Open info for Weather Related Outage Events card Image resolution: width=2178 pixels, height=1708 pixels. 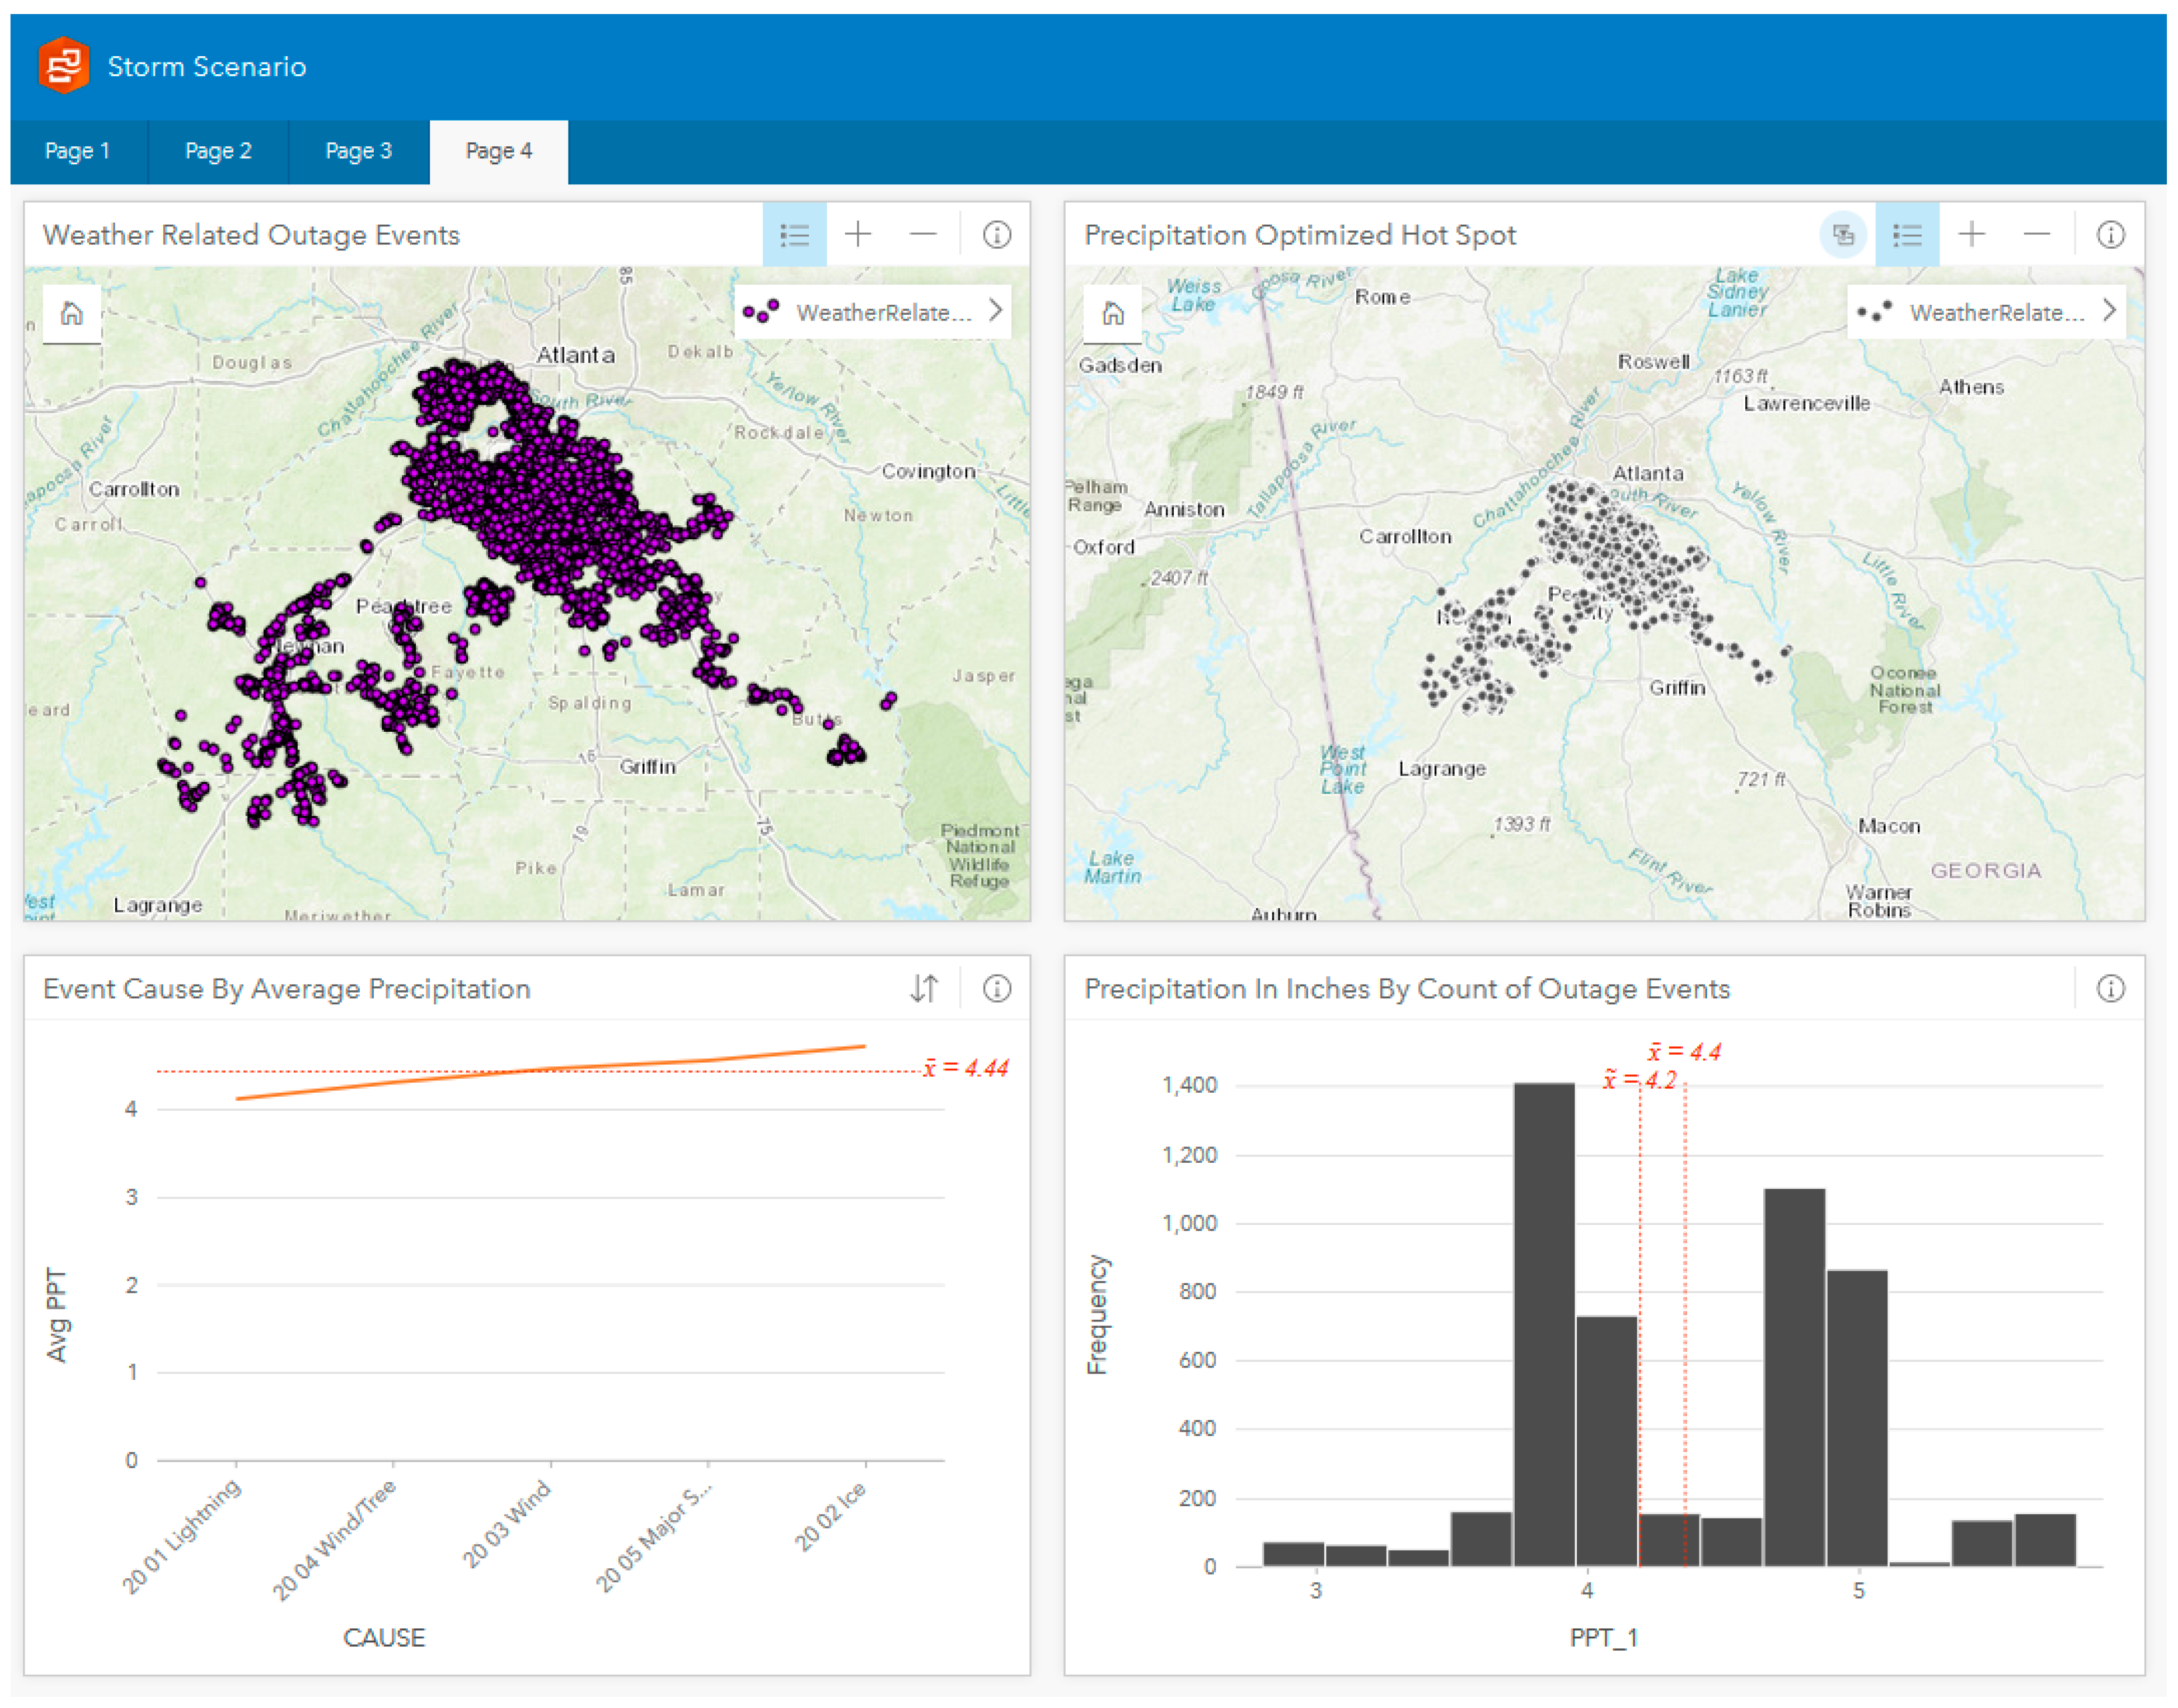click(x=996, y=235)
